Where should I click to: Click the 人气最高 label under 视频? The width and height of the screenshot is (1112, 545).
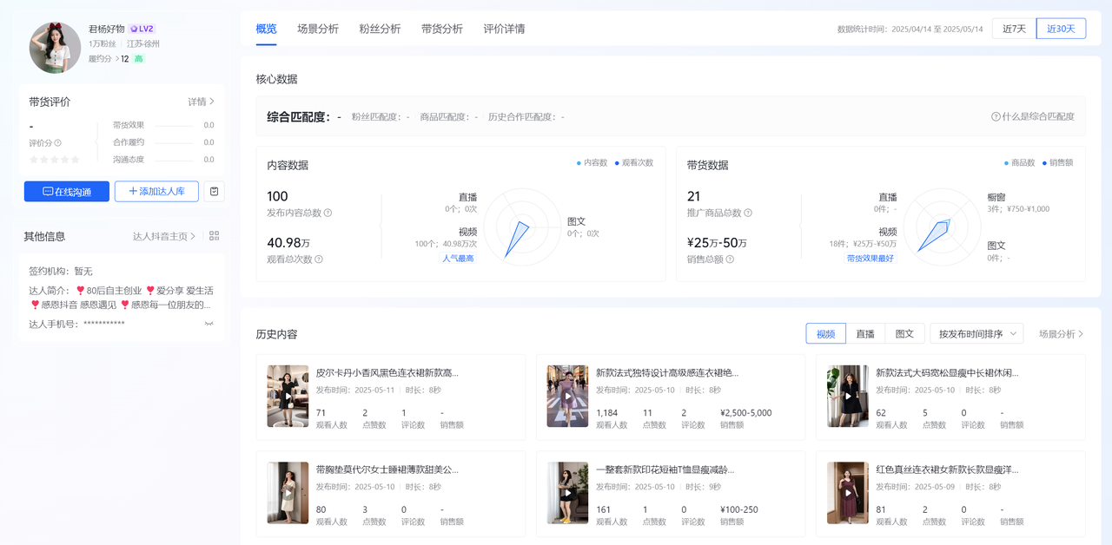click(x=458, y=259)
